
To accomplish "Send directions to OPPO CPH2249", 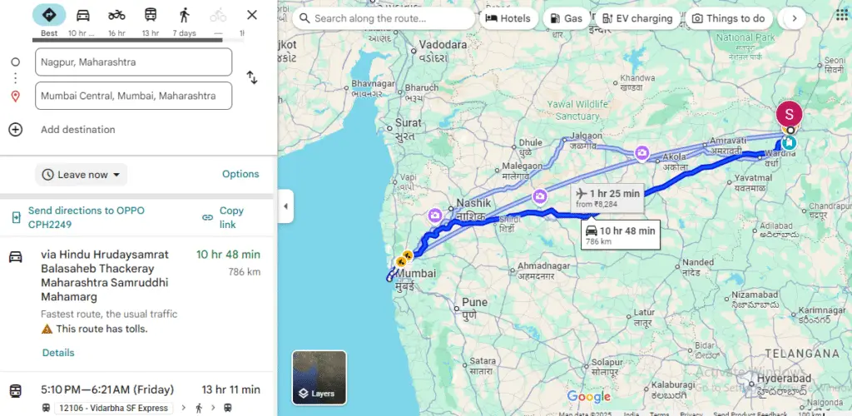I will (86, 217).
